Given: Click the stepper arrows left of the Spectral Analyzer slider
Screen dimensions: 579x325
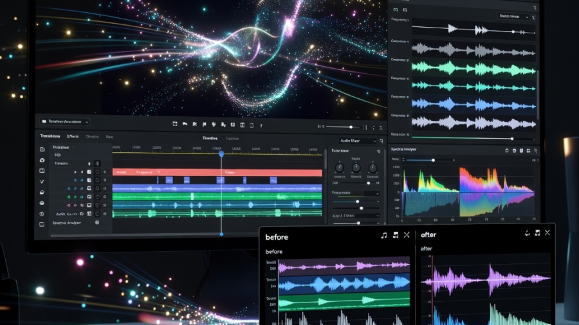Looking at the screenshot, I should tap(403, 159).
